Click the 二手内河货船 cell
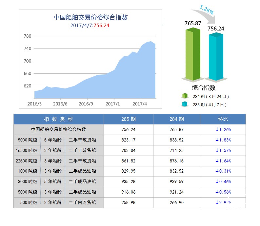 click(x=82, y=202)
